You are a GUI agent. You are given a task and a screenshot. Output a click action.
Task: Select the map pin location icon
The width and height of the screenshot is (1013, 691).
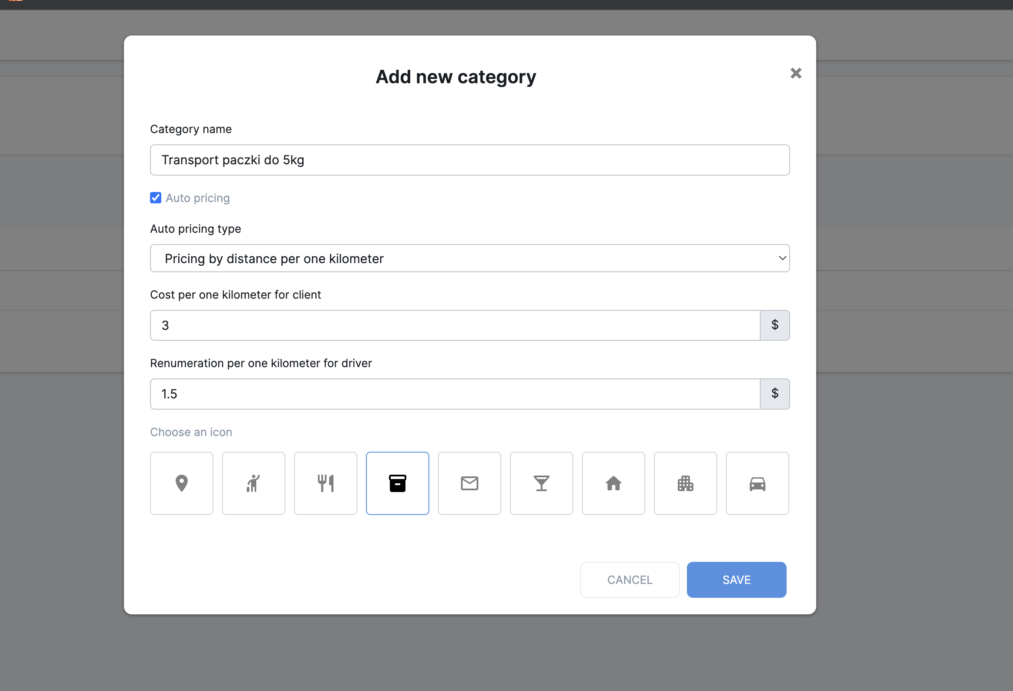pos(181,483)
